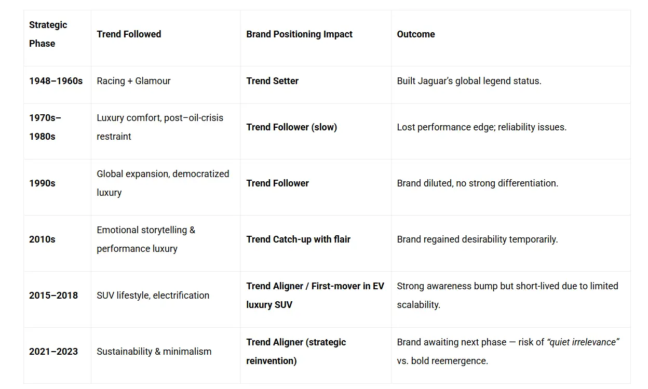Select the bold "Trend Setter" text

(x=272, y=81)
